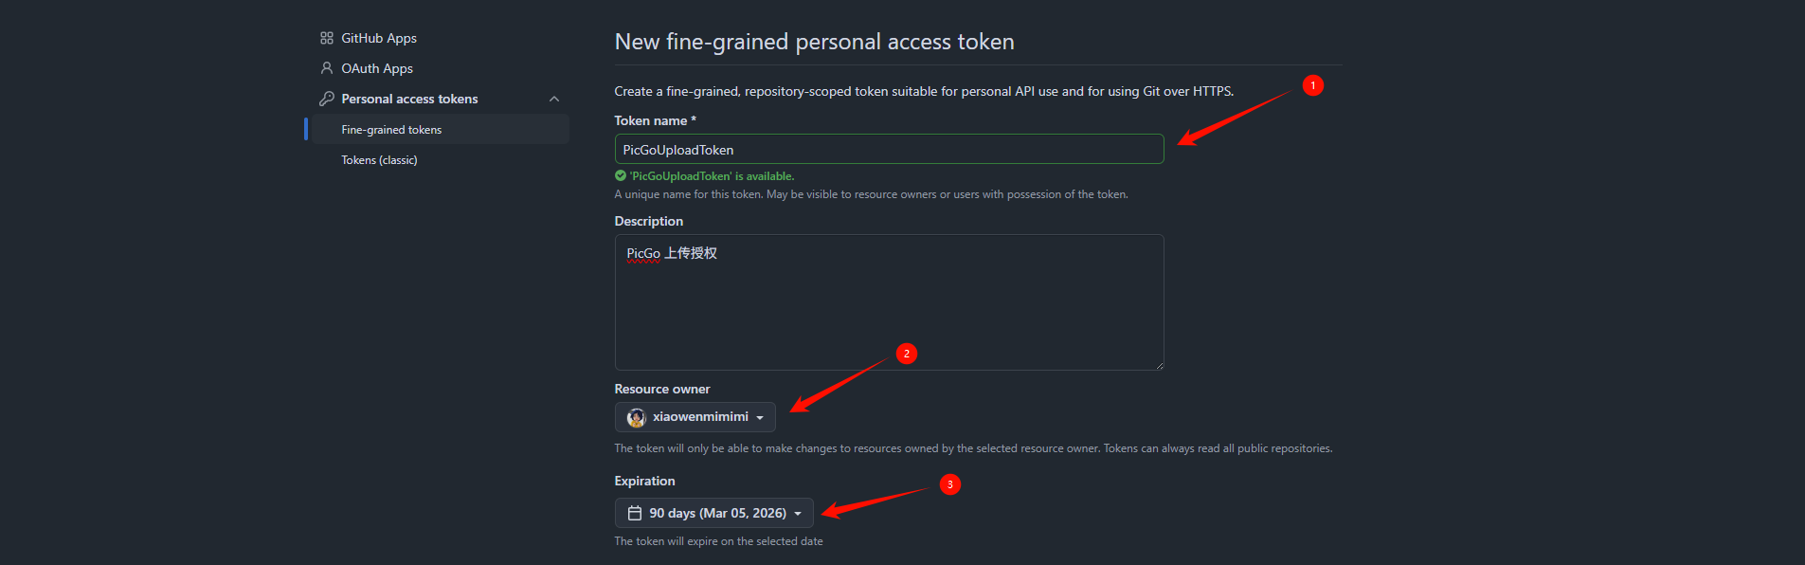Select Fine-grained tokens in sidebar
Image resolution: width=1805 pixels, height=565 pixels.
(391, 130)
